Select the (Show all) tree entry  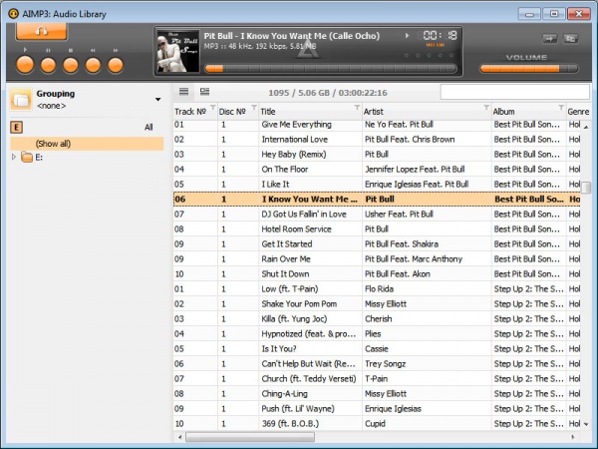(53, 144)
